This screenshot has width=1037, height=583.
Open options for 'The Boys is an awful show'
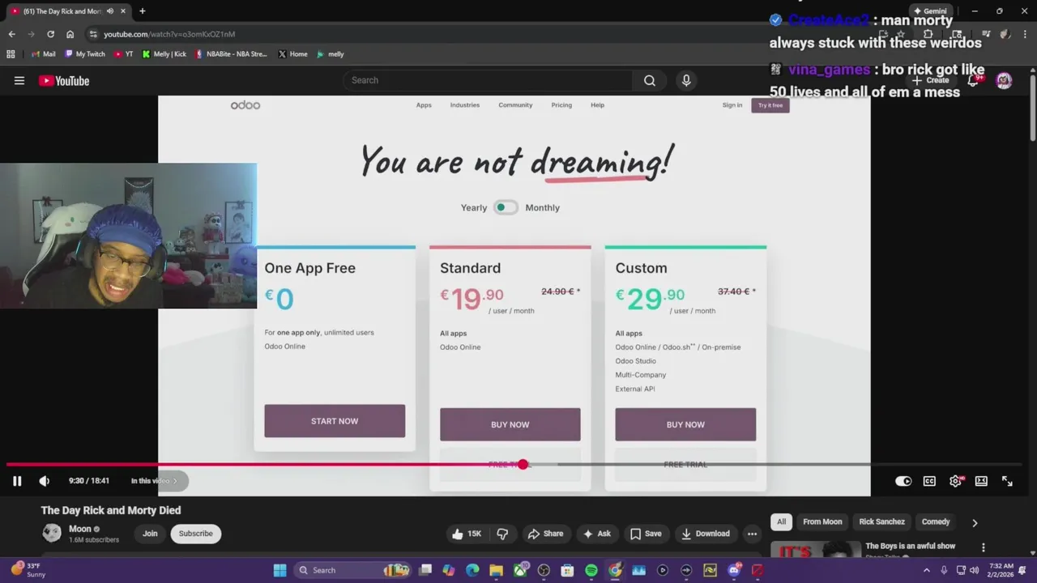[984, 547]
